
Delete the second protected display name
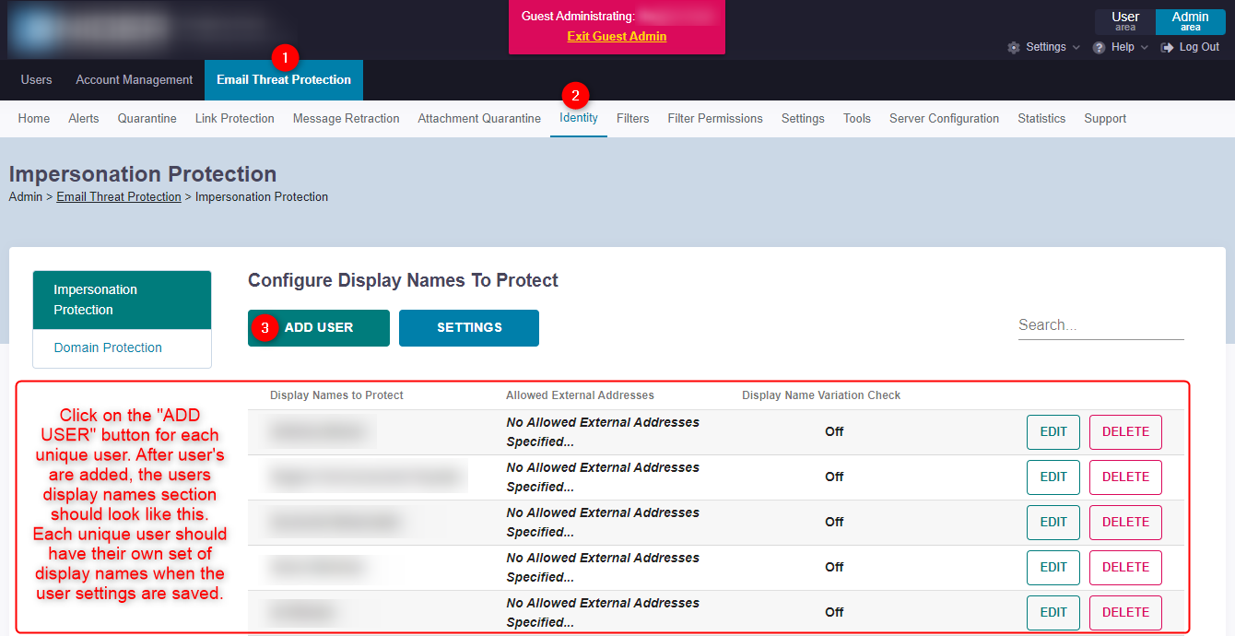(1125, 477)
